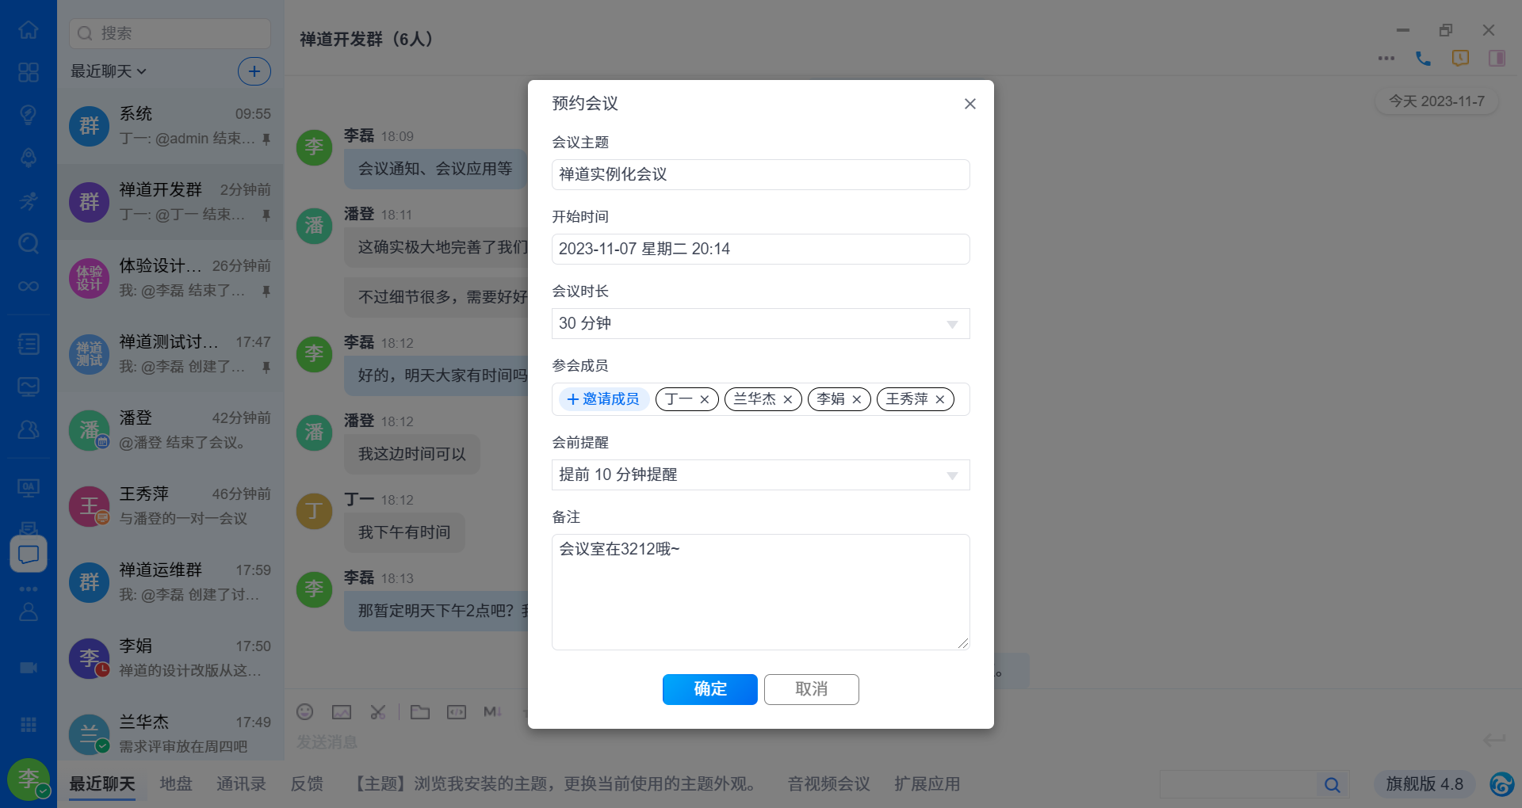
Task: Click the 【主题】 tip text in status bar
Action: click(x=555, y=784)
